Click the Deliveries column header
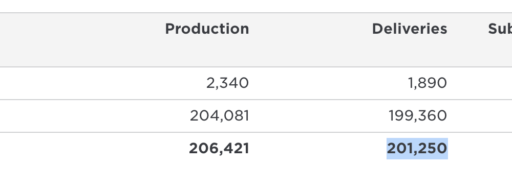This screenshot has width=512, height=189. 410,29
